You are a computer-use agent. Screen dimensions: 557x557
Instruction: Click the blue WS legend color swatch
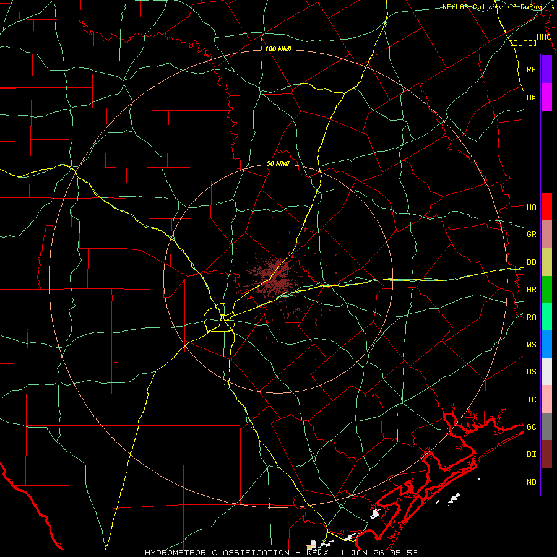pos(546,344)
